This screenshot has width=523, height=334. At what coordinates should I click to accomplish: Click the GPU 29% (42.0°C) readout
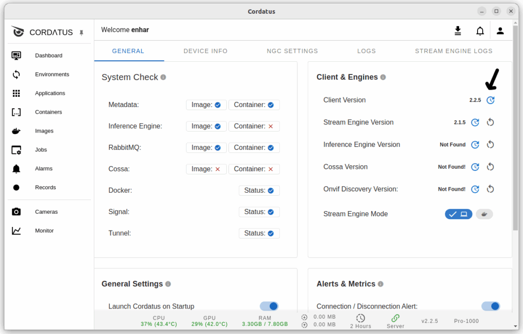coord(209,321)
